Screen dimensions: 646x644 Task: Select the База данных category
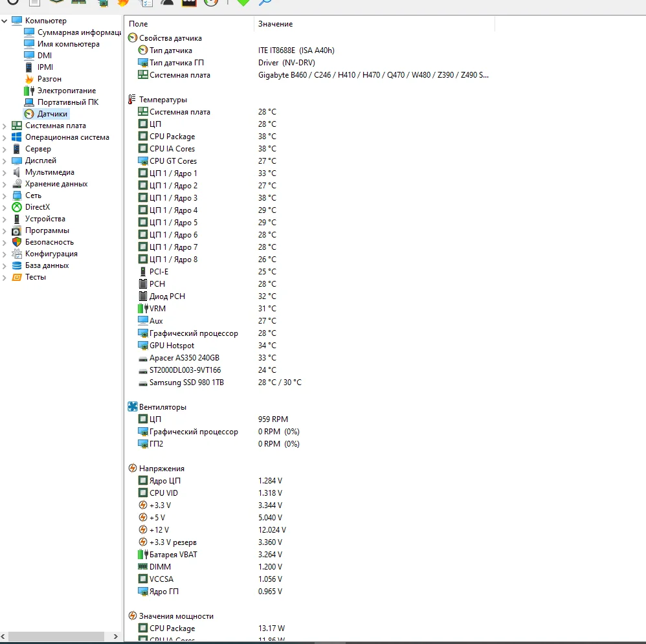coord(47,265)
